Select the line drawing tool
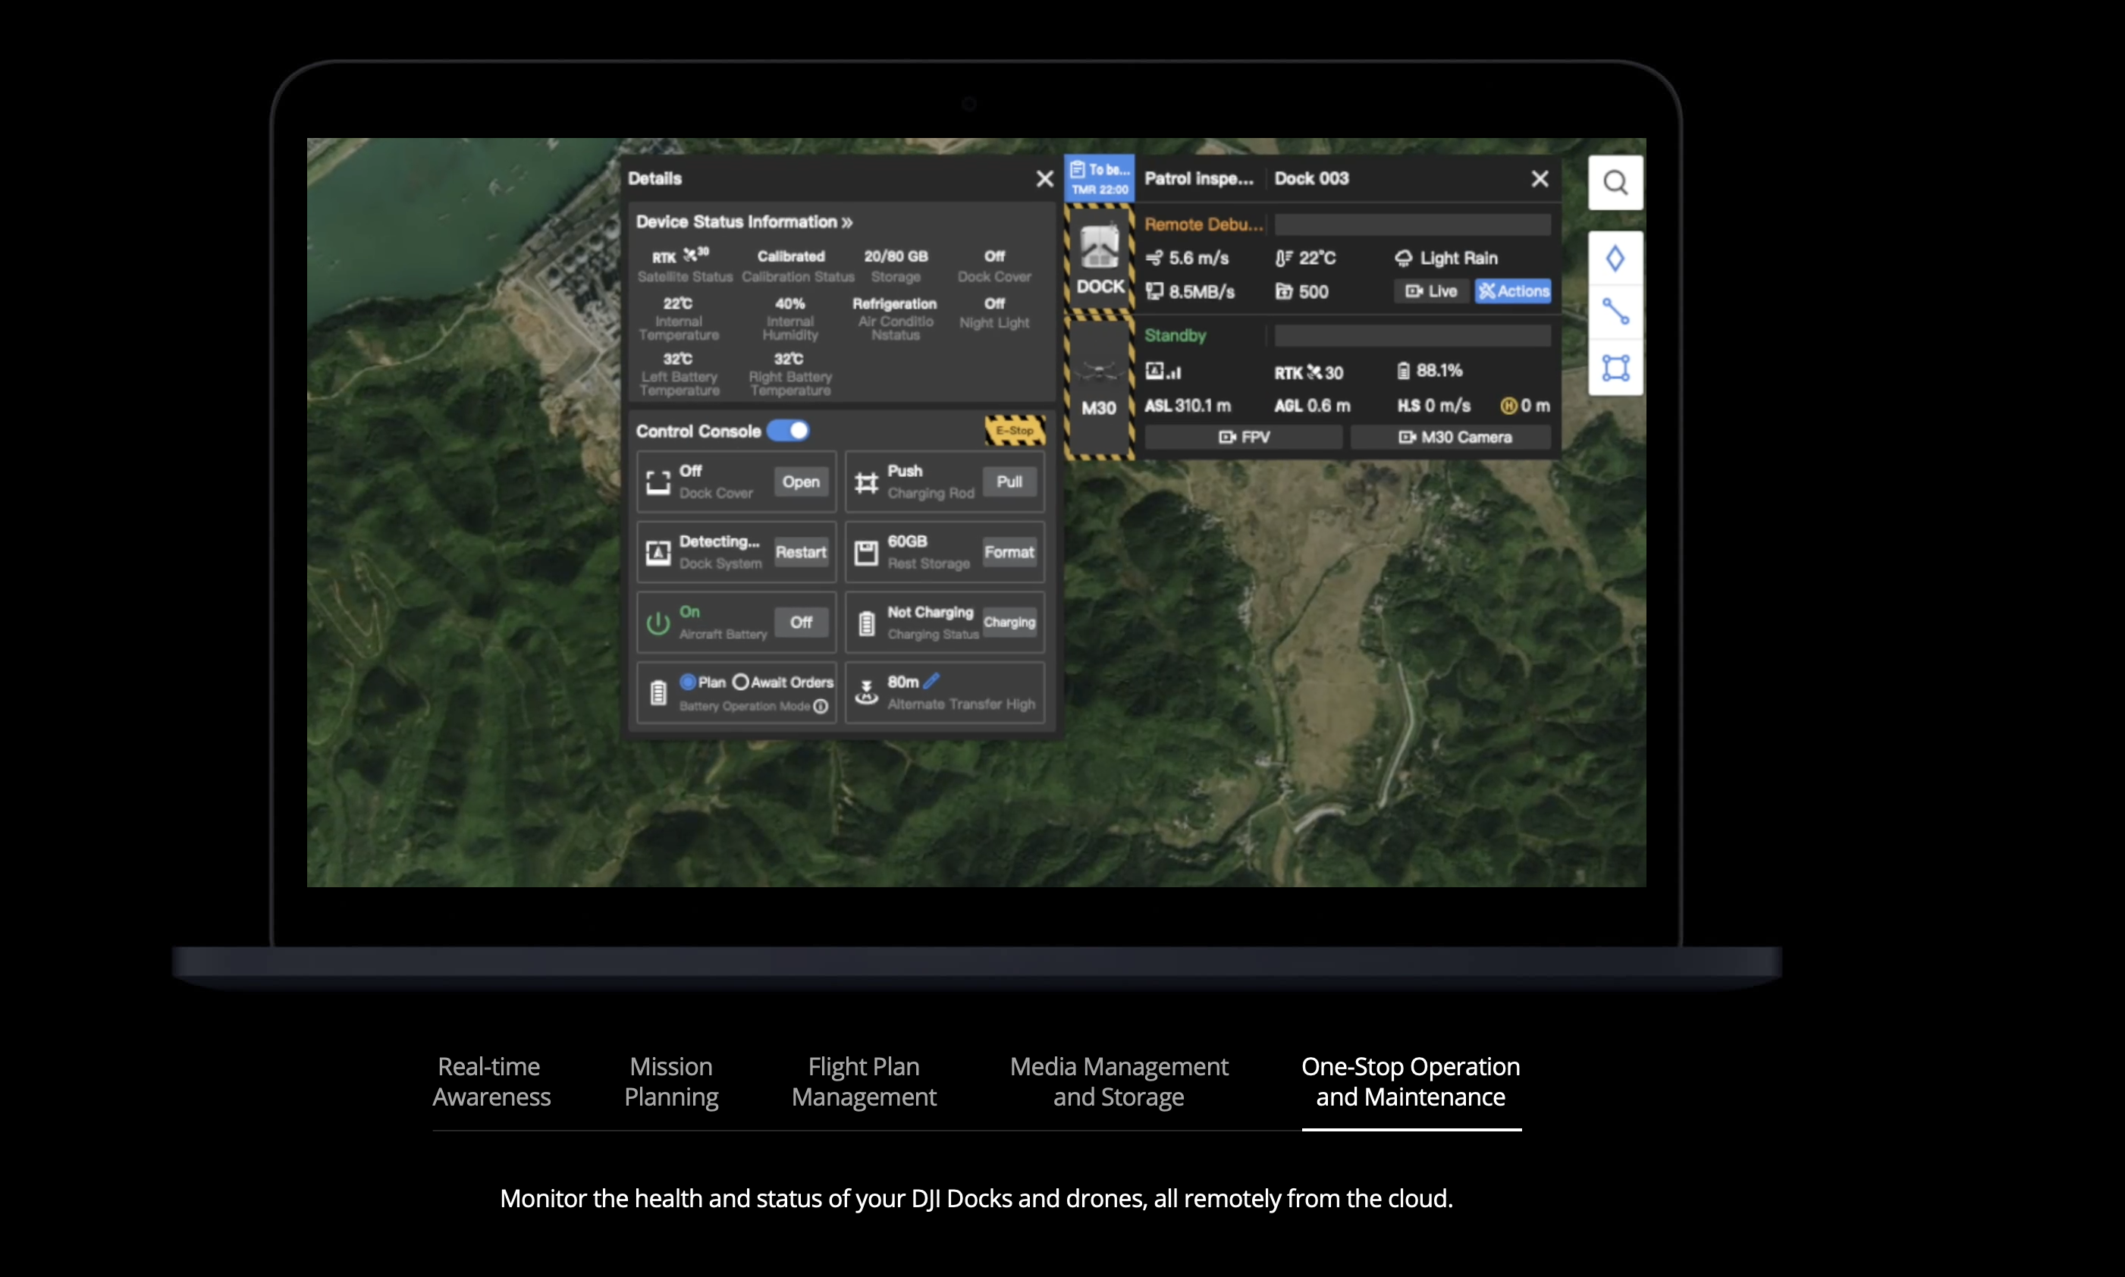Viewport: 2125px width, 1277px height. pyautogui.click(x=1615, y=312)
